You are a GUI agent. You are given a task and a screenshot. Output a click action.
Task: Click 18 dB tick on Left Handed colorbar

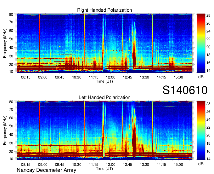208,143
